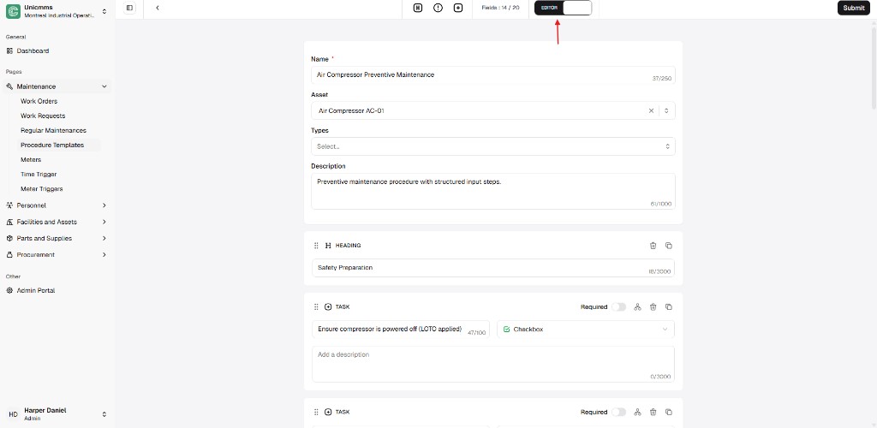
Task: Delete the bottom task block
Action: [653, 412]
